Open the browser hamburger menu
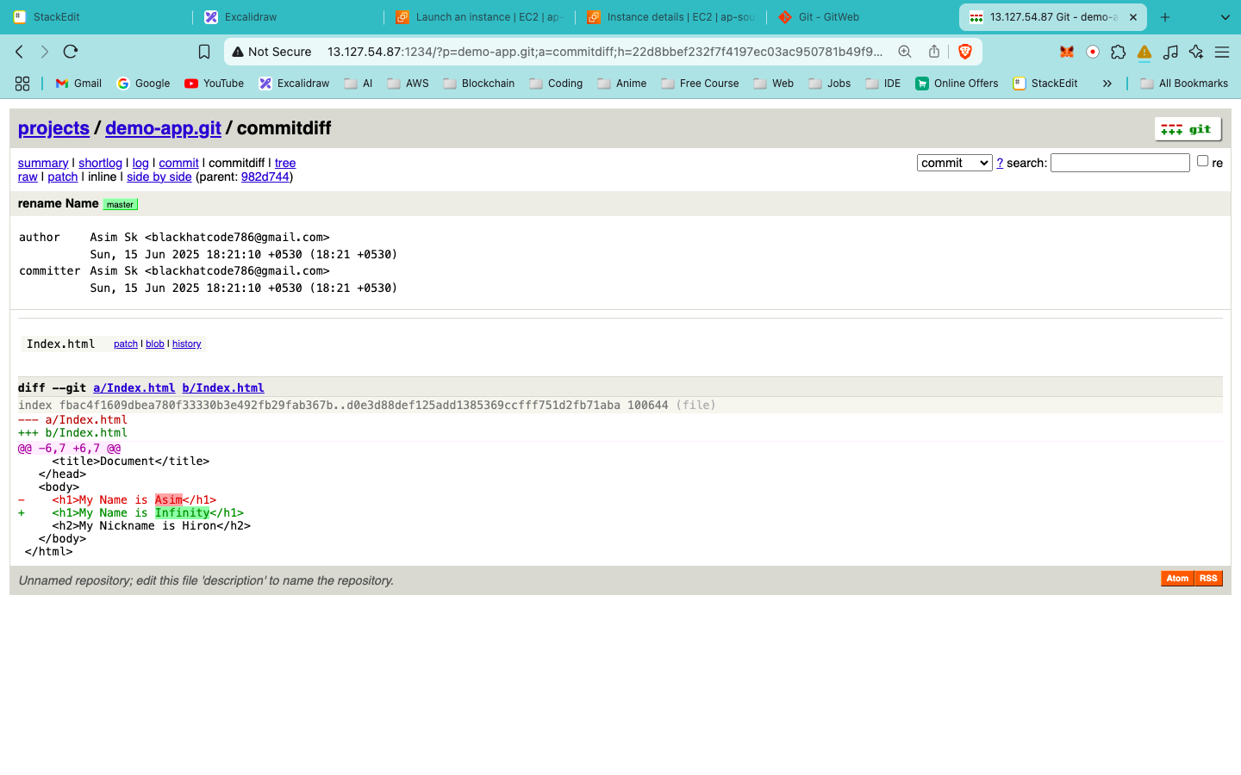Viewport: 1241px width, 775px height. click(1222, 52)
